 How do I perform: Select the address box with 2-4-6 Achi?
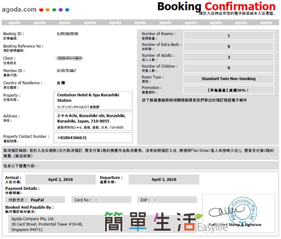[93, 121]
